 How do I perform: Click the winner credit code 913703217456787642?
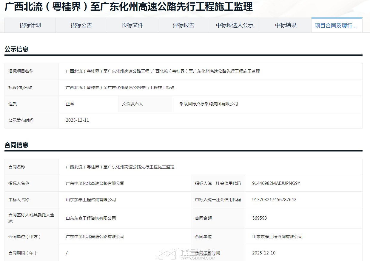point(274,200)
